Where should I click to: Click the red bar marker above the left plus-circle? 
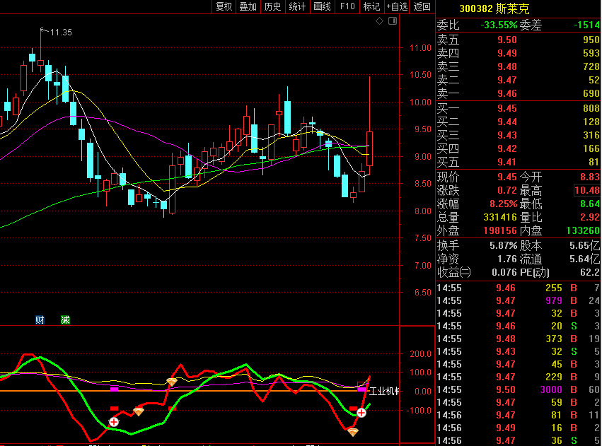(x=114, y=409)
